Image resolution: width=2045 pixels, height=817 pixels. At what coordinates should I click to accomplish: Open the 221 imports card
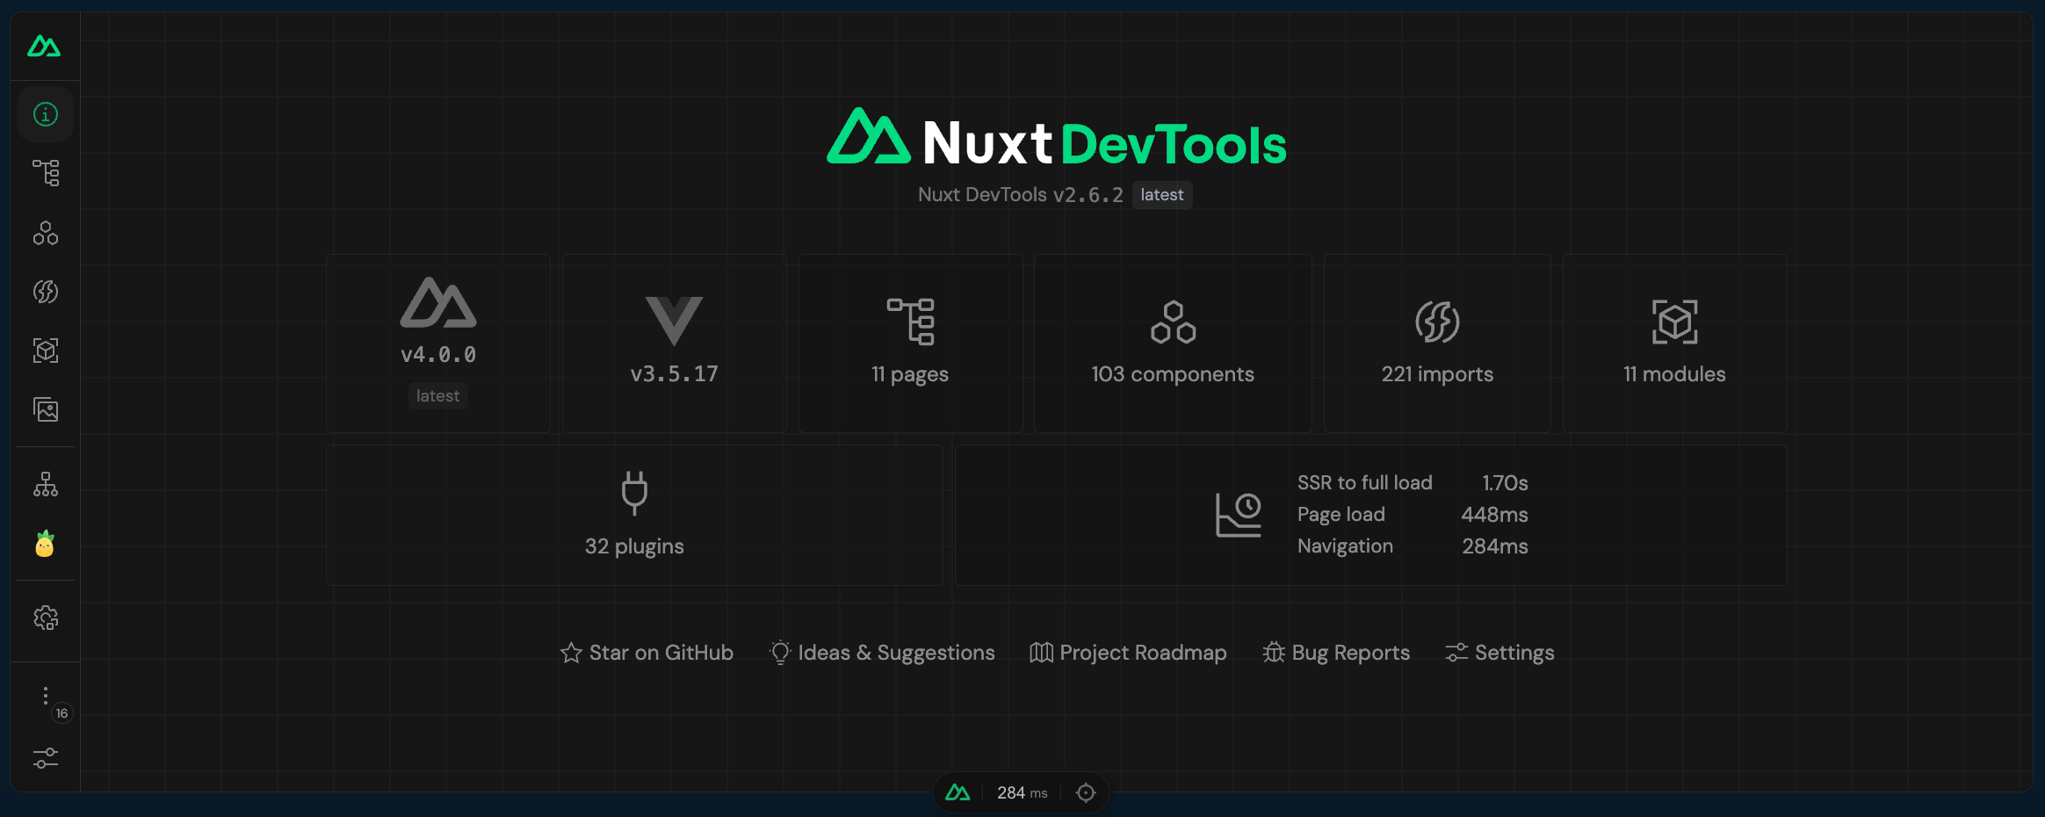[x=1437, y=343]
